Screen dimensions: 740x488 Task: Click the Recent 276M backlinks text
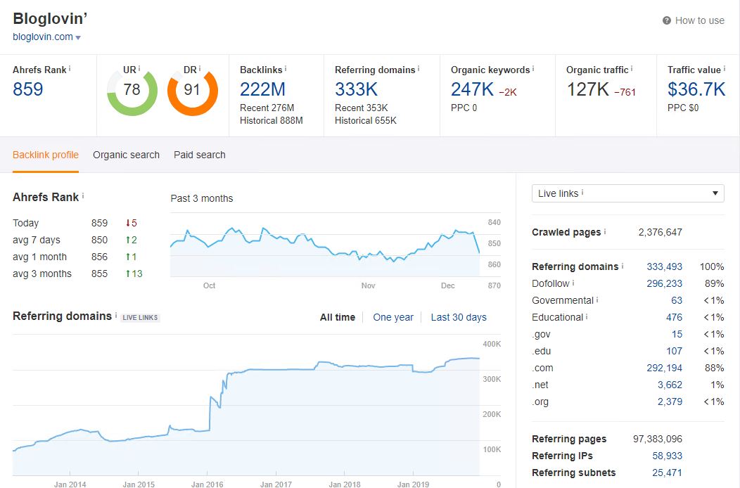tap(267, 108)
